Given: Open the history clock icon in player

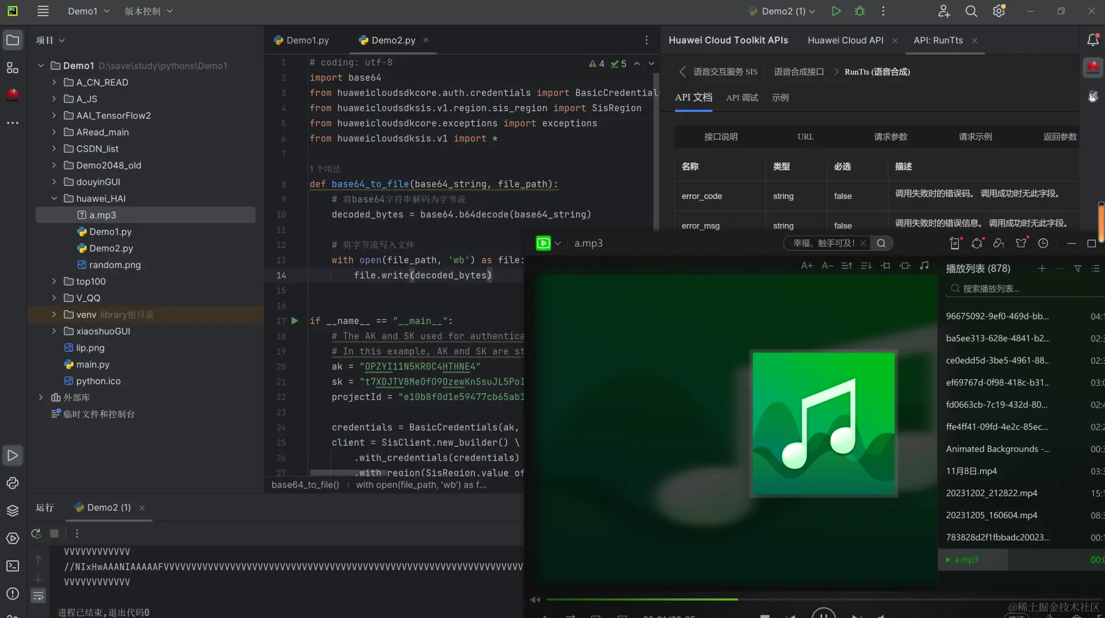Looking at the screenshot, I should (x=1043, y=243).
